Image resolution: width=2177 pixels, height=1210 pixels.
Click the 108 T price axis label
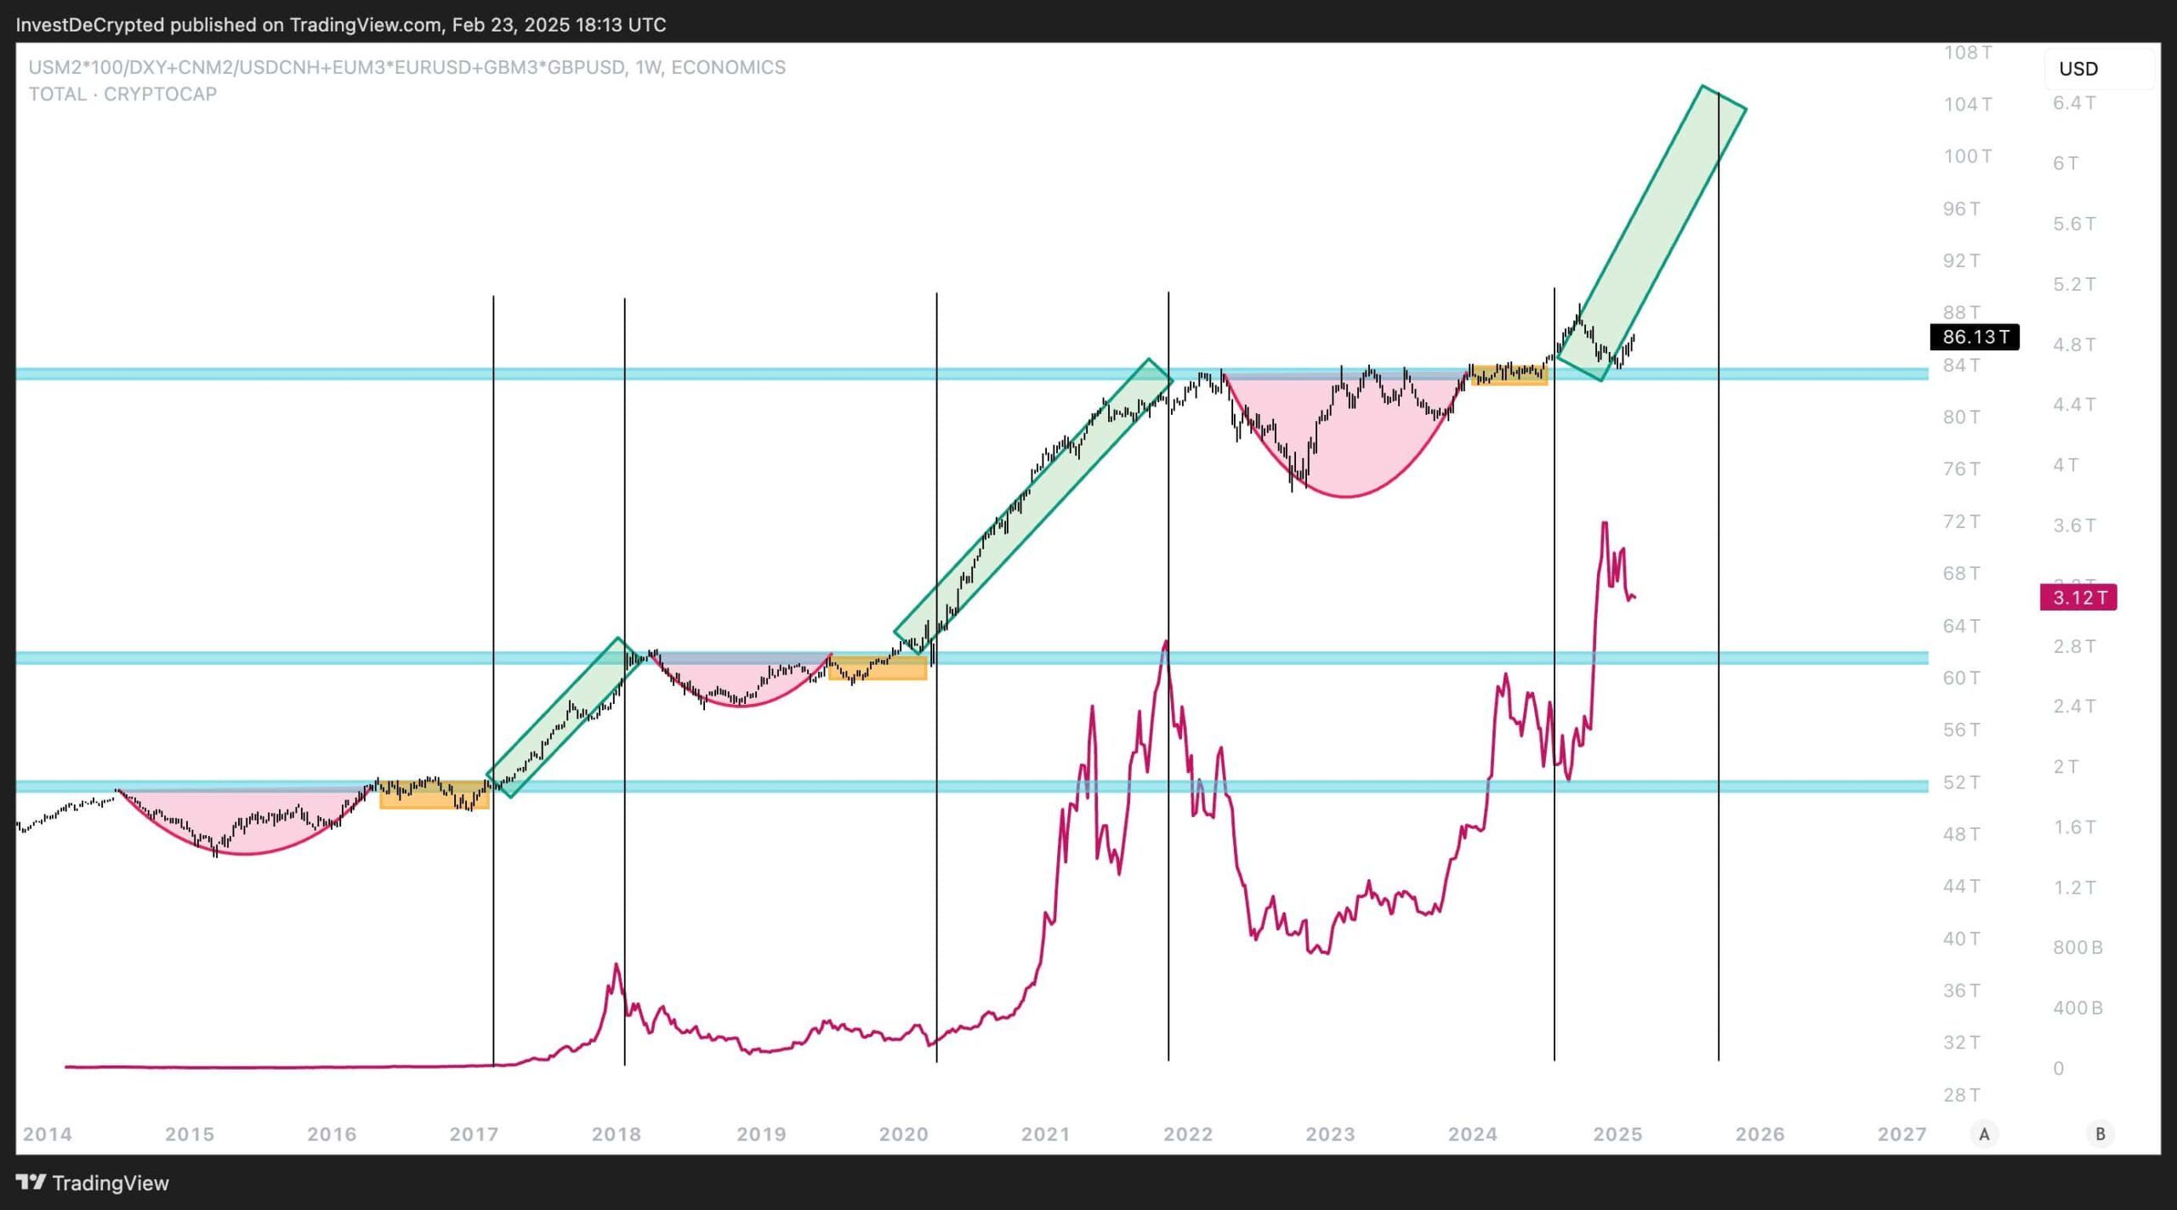point(1967,53)
